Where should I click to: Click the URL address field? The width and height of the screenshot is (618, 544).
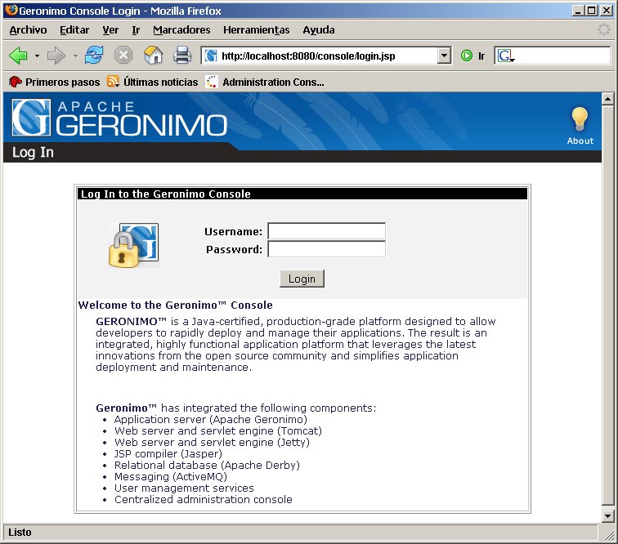(327, 56)
